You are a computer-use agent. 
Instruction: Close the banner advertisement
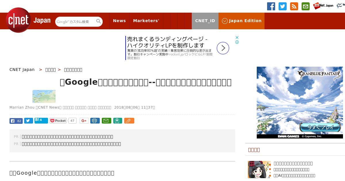(237, 37)
